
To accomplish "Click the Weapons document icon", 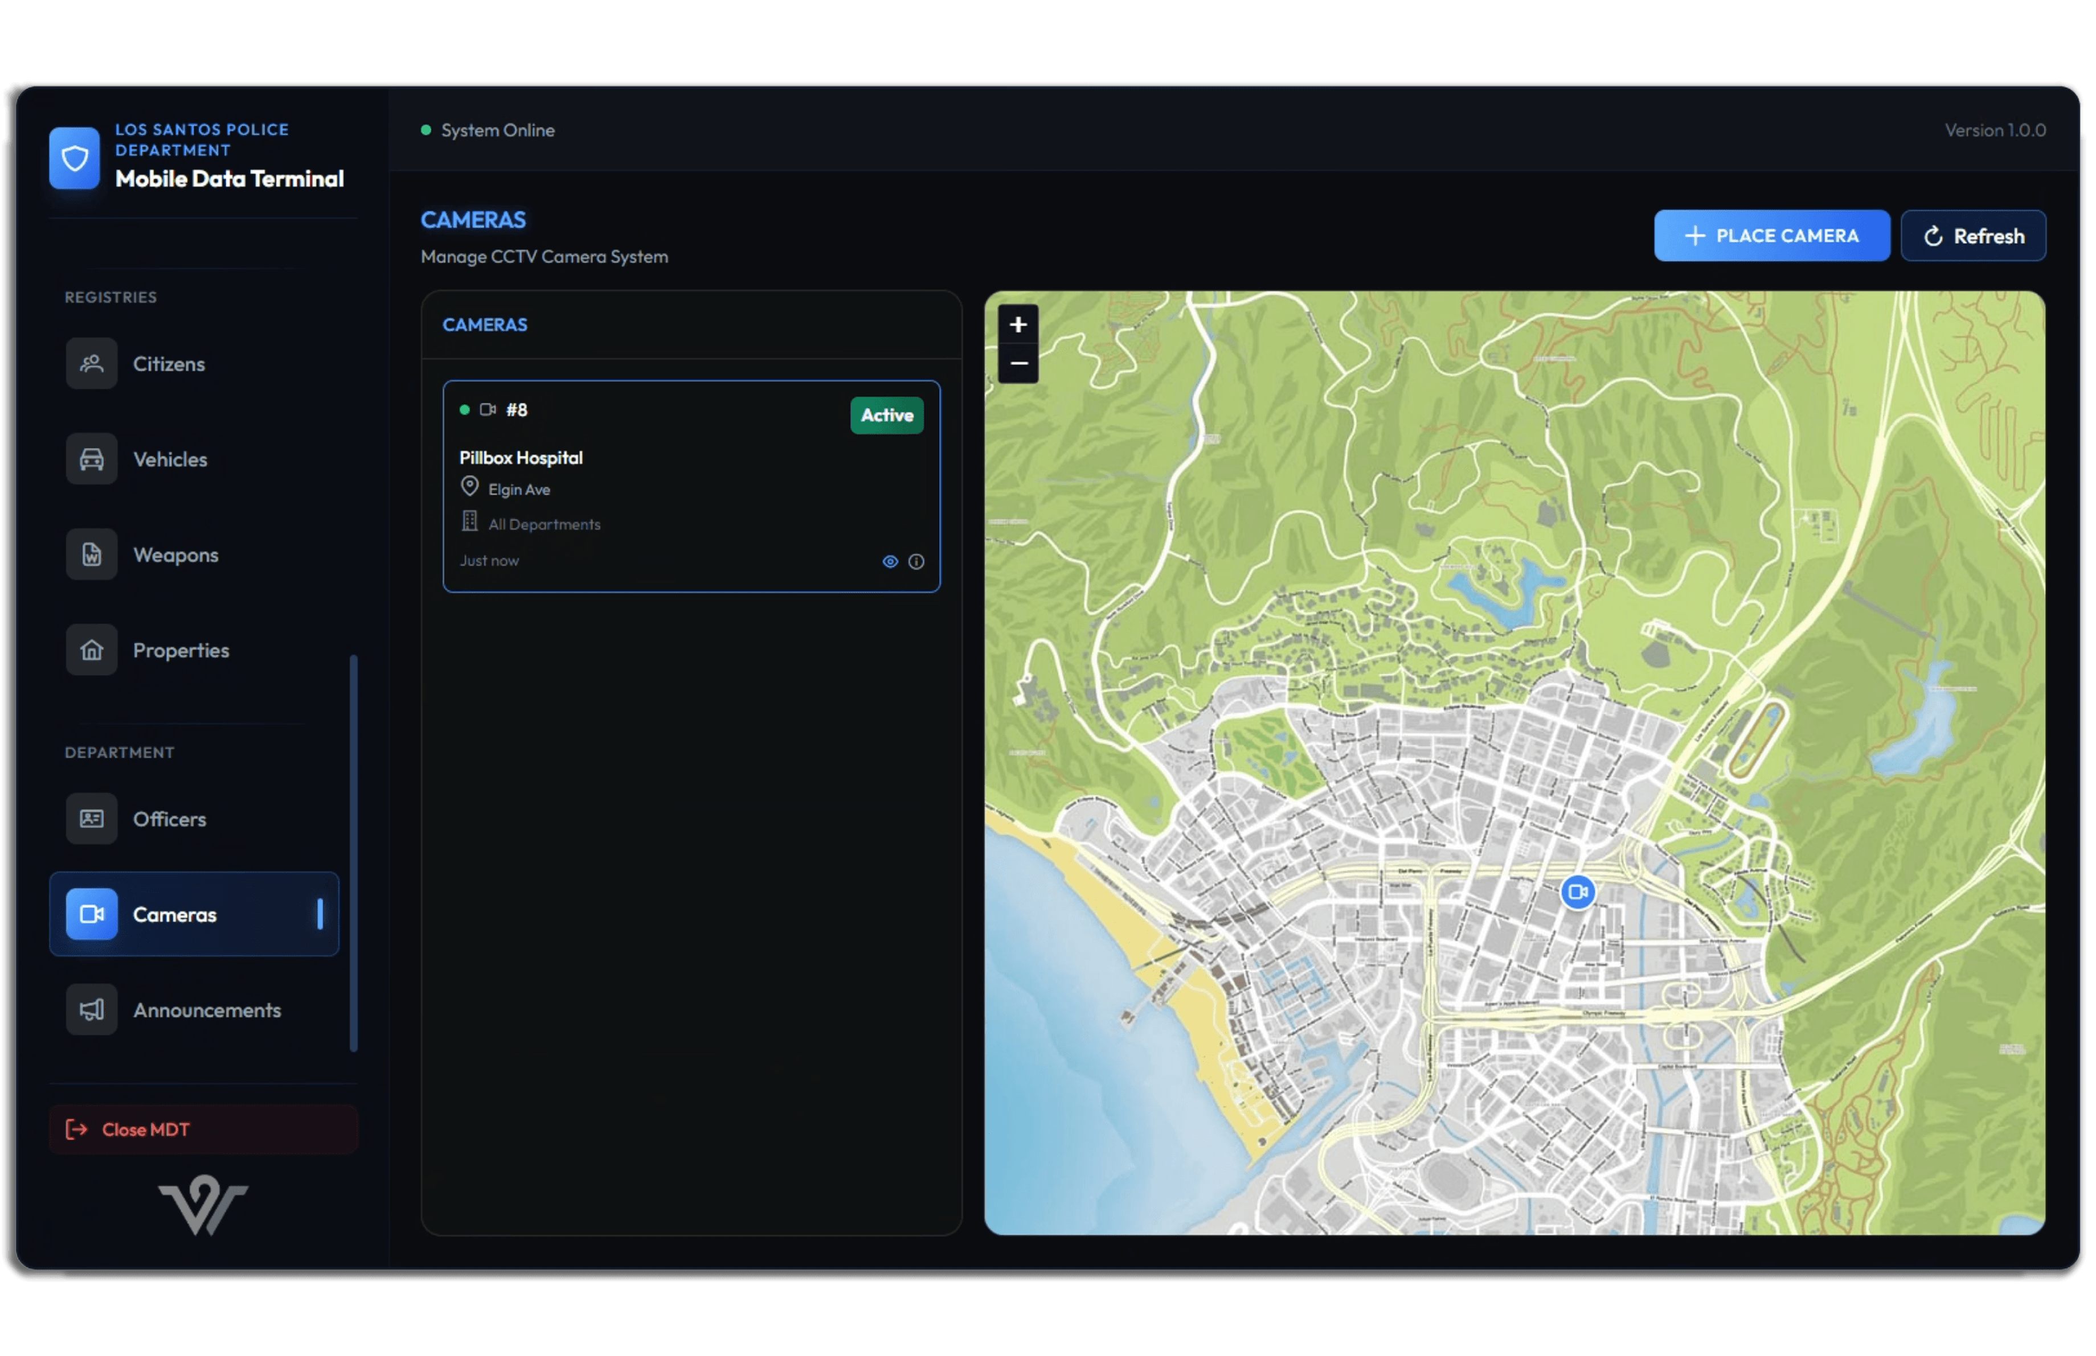I will (x=92, y=554).
